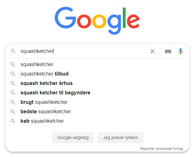Viewport: 196px width, 157px height.
Task: Choose the 'squashketcher tilbud' suggestion
Action: coord(45,74)
